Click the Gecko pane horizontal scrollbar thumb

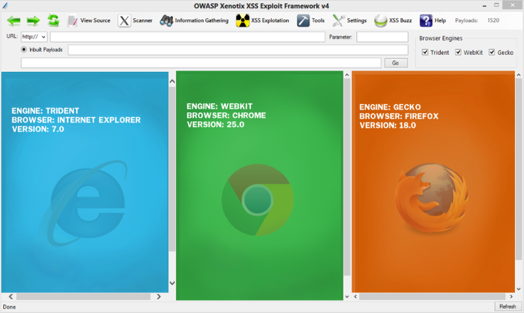point(432,296)
